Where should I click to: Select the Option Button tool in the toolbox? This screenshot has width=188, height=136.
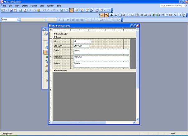pos(128,15)
